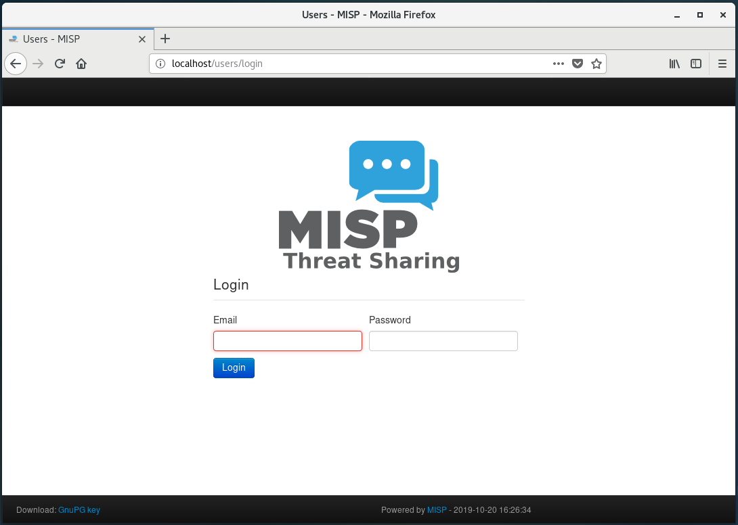Close the Firefox window
The width and height of the screenshot is (738, 525).
pyautogui.click(x=723, y=15)
